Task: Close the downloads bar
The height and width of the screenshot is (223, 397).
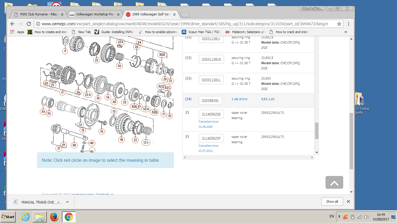Action: click(348, 202)
